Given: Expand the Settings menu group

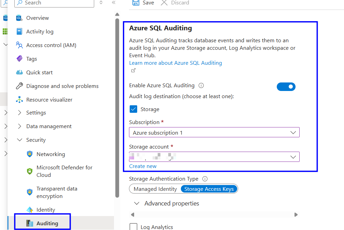Looking at the screenshot, I should point(19,112).
